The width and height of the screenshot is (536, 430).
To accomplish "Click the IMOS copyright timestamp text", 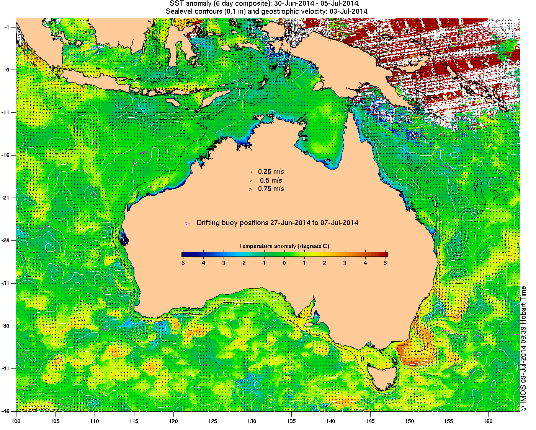I will [x=523, y=349].
